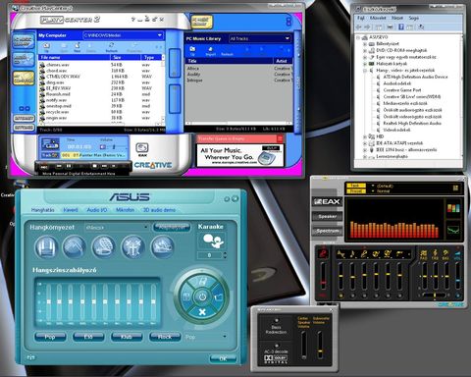
Task: Toggle the equalizer power button on ASUS dial
Action: click(202, 296)
